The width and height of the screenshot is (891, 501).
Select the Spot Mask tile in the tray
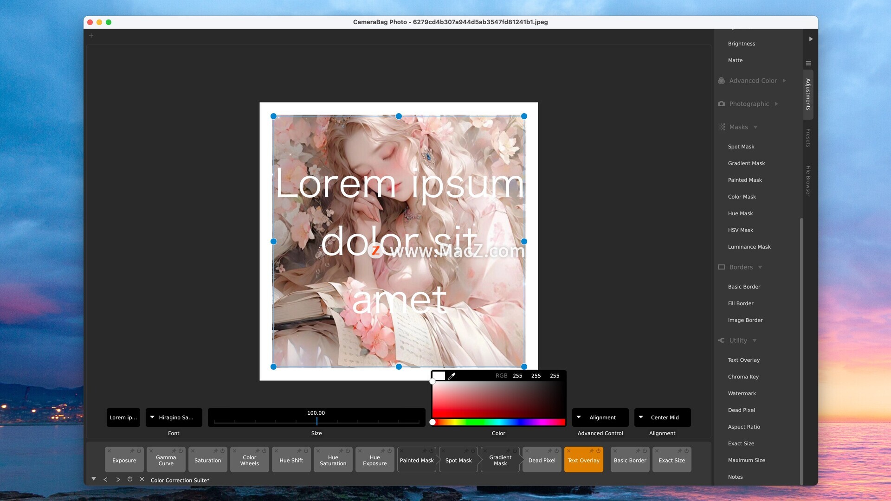(x=458, y=460)
